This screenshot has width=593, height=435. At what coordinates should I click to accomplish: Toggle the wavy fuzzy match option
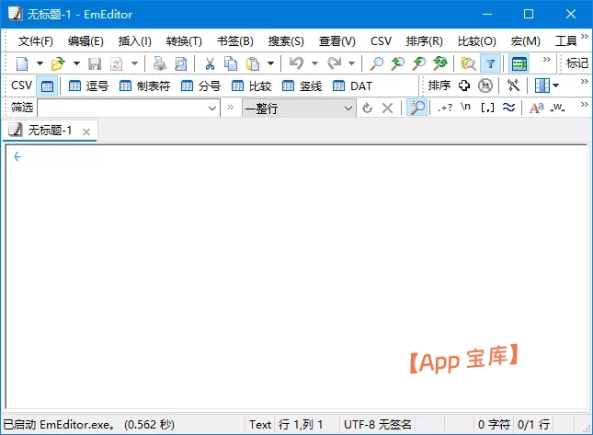coord(508,108)
